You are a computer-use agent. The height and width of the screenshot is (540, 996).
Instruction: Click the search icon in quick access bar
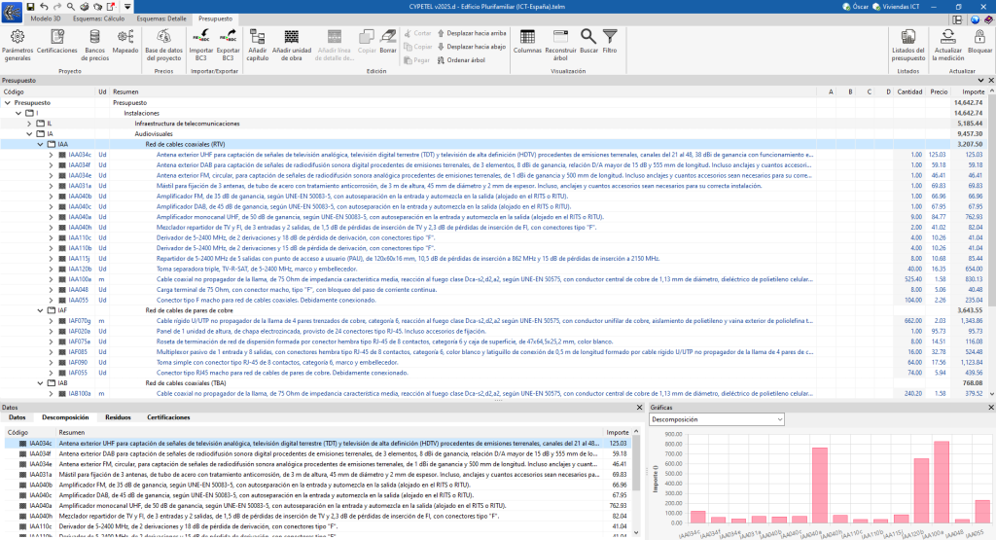70,7
